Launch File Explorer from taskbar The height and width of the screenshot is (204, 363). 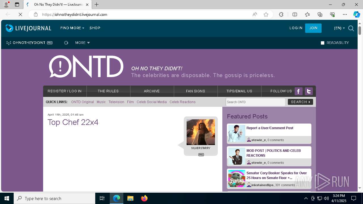point(130,198)
